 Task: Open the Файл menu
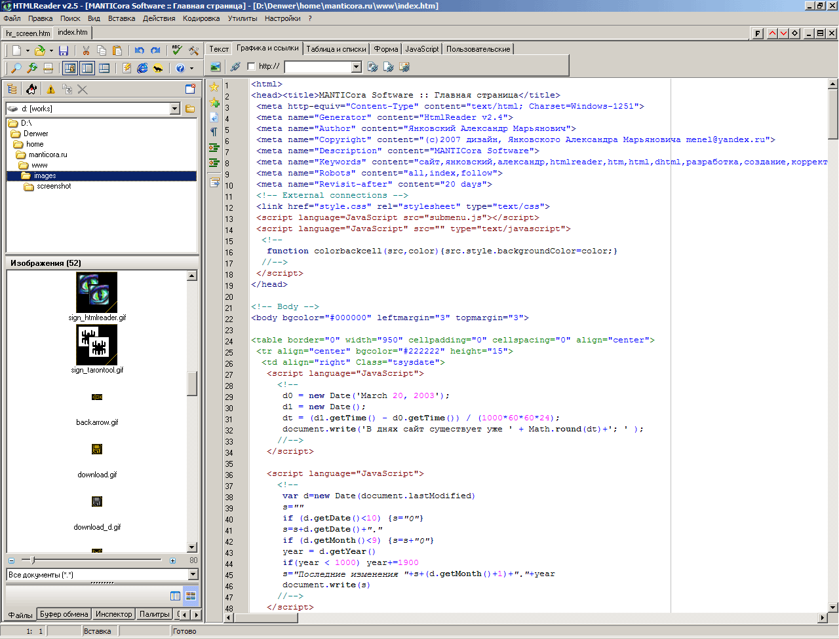(12, 18)
